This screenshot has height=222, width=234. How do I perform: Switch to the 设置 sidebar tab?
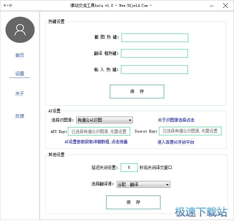[x=20, y=74]
